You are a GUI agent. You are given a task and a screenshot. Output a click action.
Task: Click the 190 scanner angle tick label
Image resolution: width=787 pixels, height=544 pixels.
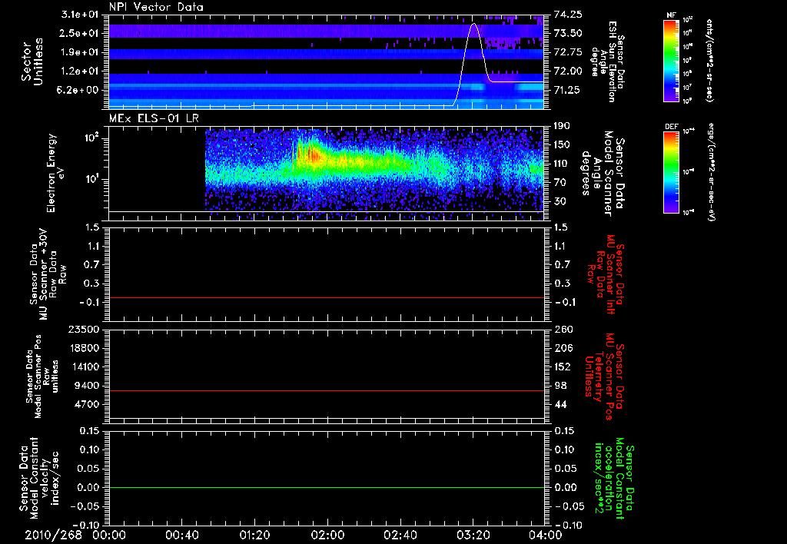click(x=563, y=126)
